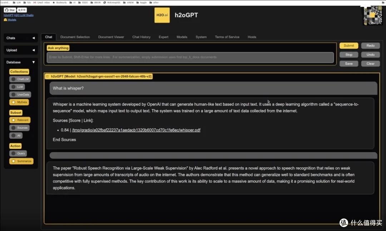Click the Submit button

[x=348, y=45]
